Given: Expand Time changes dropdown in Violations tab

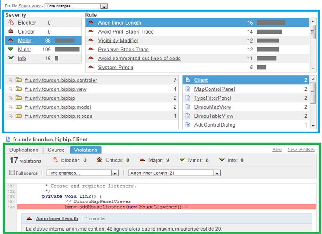Looking at the screenshot, I should pyautogui.click(x=115, y=173).
